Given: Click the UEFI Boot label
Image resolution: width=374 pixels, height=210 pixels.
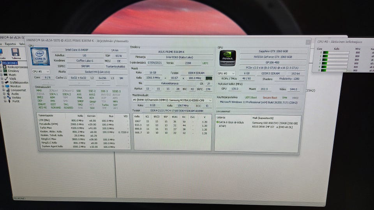Looking at the screenshot, I should coord(251,98).
